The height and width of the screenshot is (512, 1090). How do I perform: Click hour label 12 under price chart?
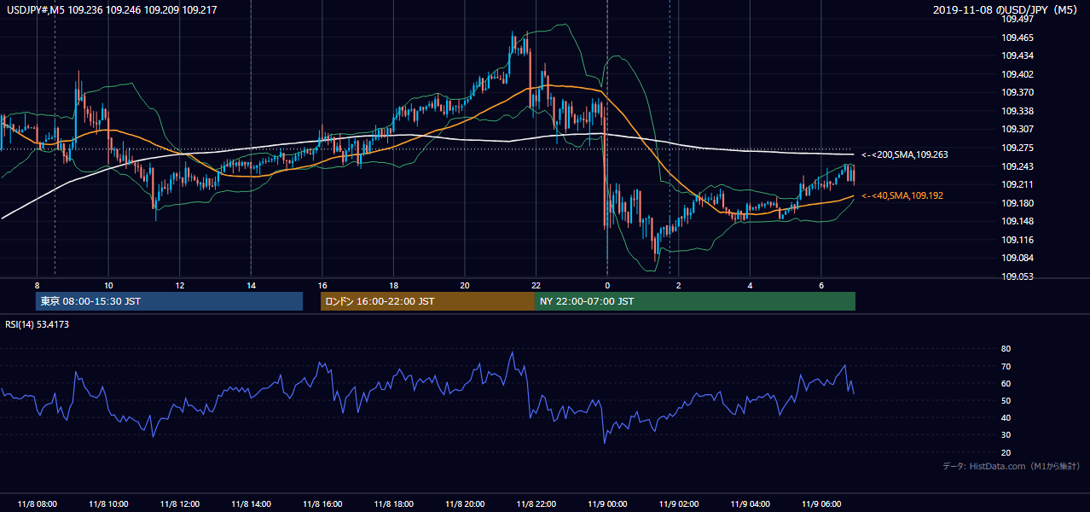[179, 285]
